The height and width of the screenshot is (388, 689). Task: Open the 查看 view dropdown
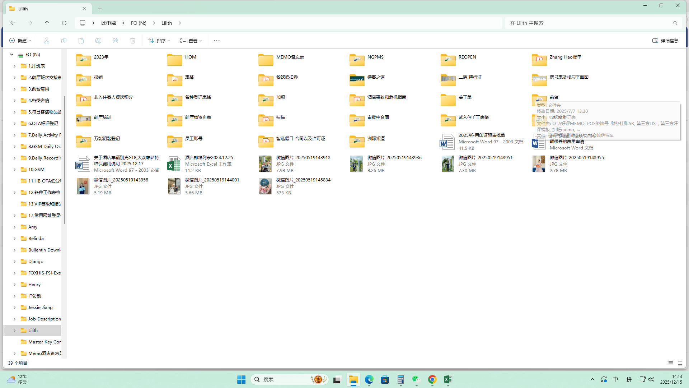click(x=191, y=41)
